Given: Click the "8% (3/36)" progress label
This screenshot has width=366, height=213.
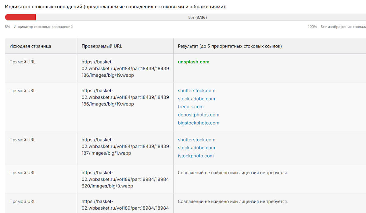Looking at the screenshot, I should [x=197, y=17].
